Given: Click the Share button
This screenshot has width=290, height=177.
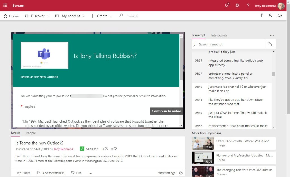Looking at the screenshot, I should tap(24, 173).
